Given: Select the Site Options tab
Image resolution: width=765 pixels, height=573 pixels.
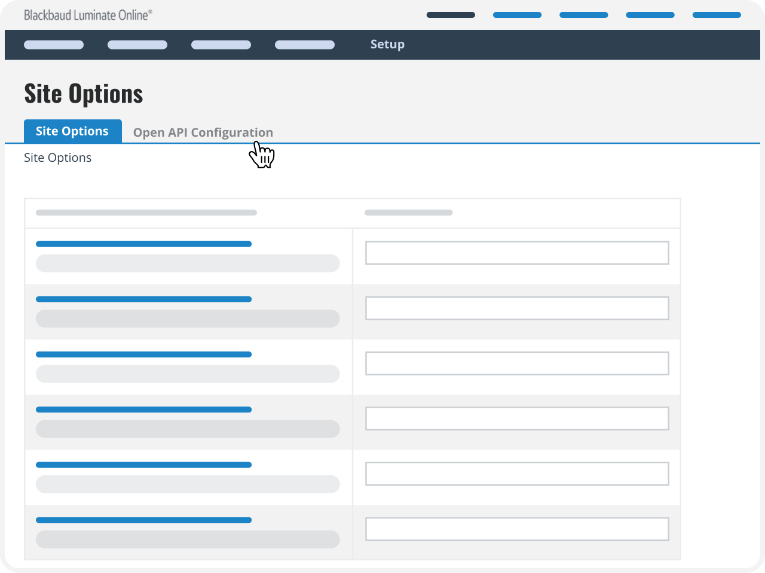Looking at the screenshot, I should (x=72, y=131).
